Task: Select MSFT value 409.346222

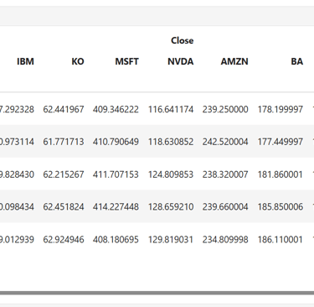Action: click(x=116, y=109)
